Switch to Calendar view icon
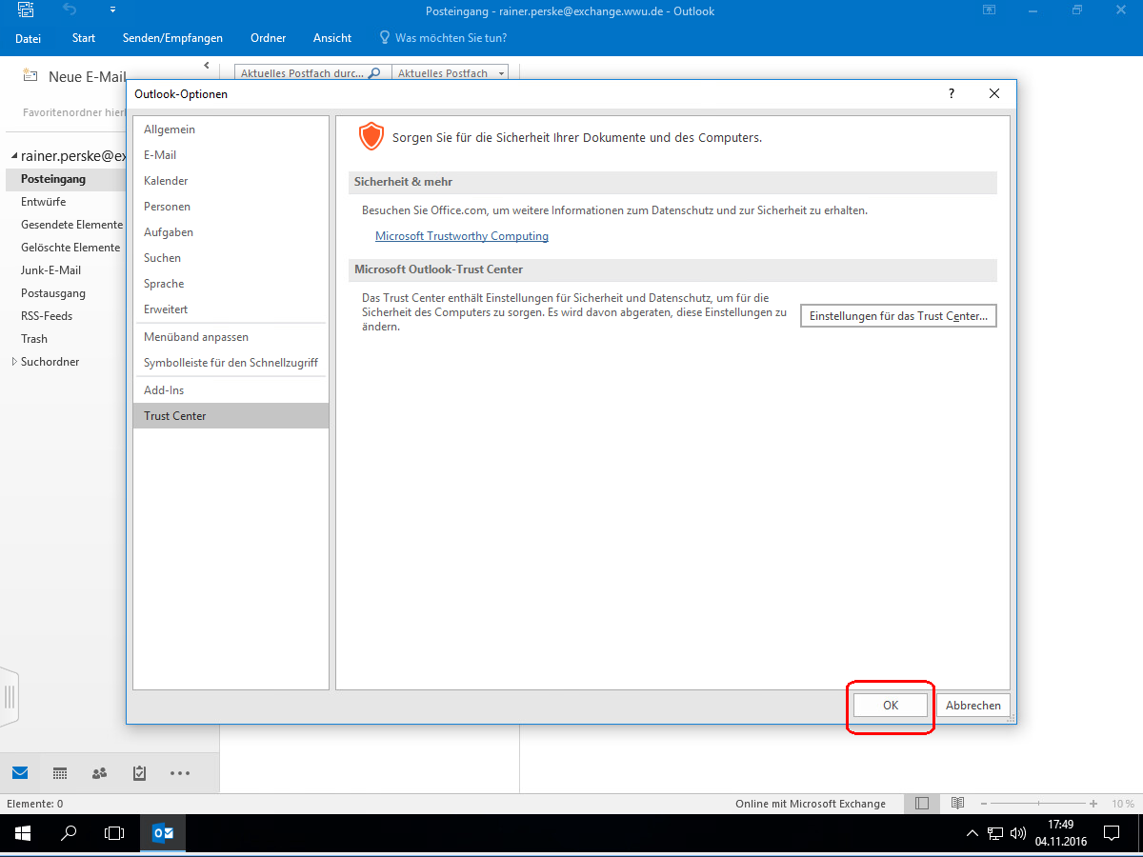The image size is (1143, 857). click(x=59, y=773)
